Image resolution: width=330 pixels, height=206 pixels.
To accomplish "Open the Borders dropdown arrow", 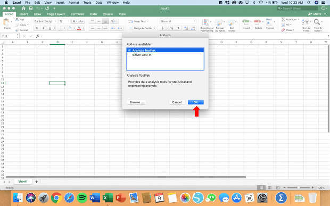I will click(64, 28).
